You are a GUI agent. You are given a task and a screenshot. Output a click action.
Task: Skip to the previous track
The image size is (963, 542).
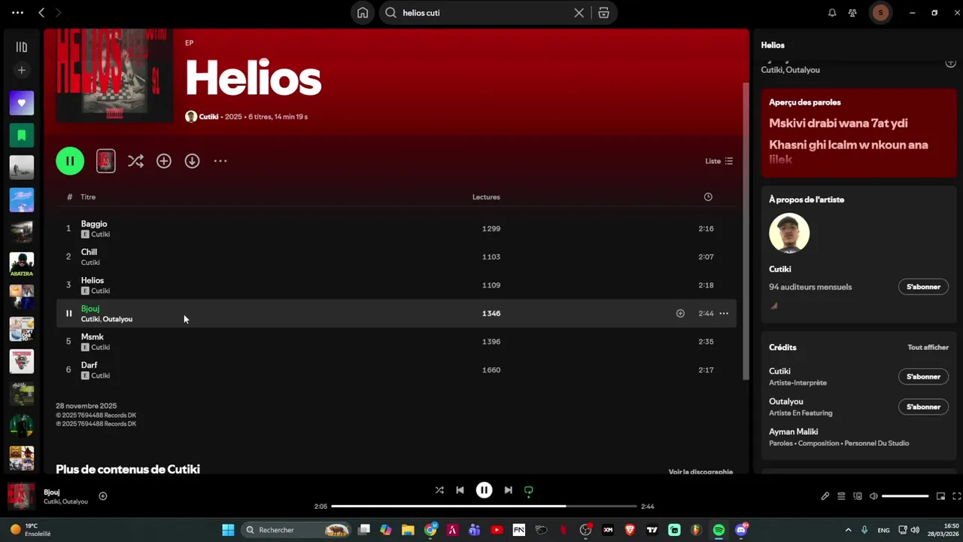coord(460,490)
